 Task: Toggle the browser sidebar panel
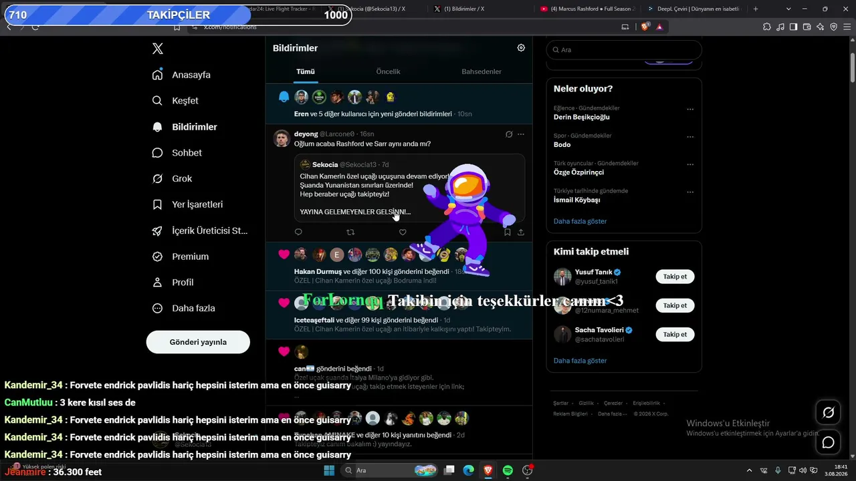click(x=793, y=27)
